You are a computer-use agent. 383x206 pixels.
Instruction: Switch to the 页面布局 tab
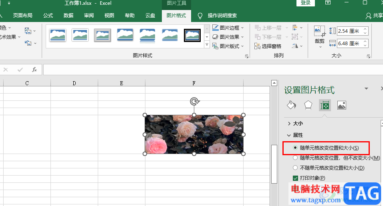pyautogui.click(x=23, y=16)
